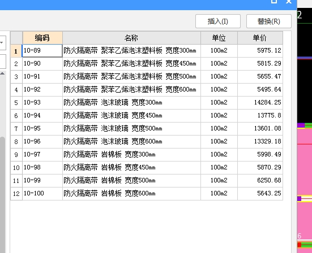Click price 5495.64
The width and height of the screenshot is (312, 253).
click(x=260, y=89)
